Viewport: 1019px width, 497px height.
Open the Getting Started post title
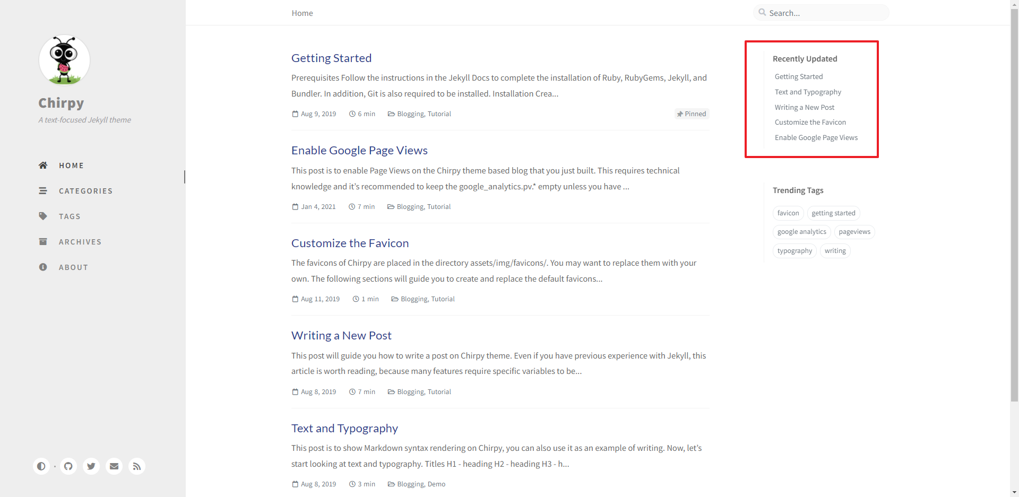tap(331, 58)
